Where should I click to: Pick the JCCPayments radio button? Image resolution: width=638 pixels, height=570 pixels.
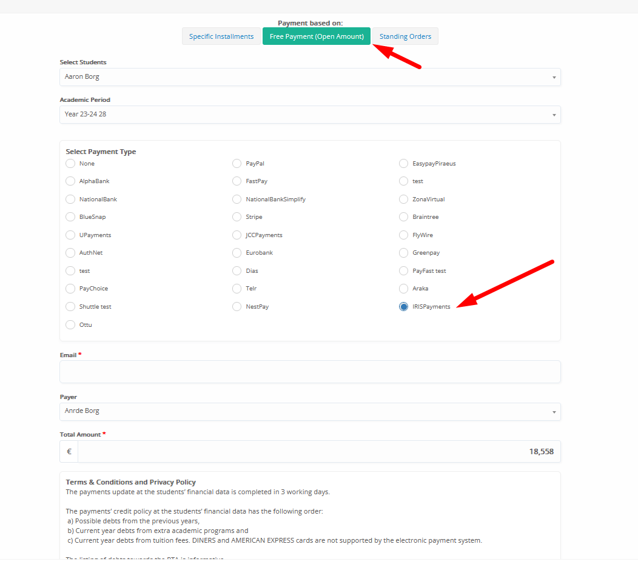pos(237,235)
